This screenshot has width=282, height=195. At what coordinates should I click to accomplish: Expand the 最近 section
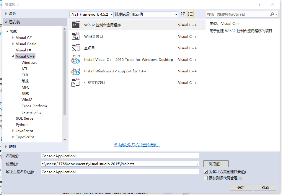click(6, 14)
